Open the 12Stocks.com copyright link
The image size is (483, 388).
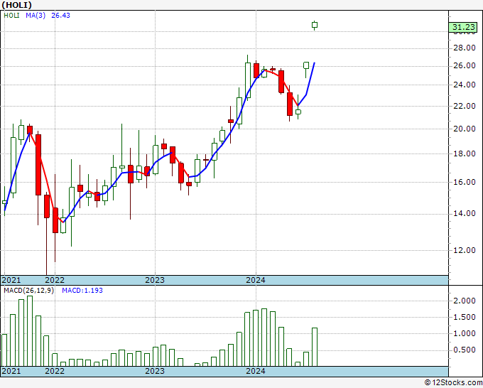tap(453, 382)
